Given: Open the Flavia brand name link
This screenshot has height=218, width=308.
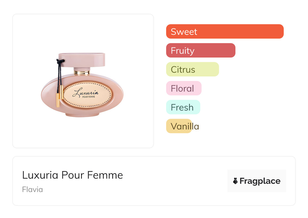Looking at the screenshot, I should [32, 189].
